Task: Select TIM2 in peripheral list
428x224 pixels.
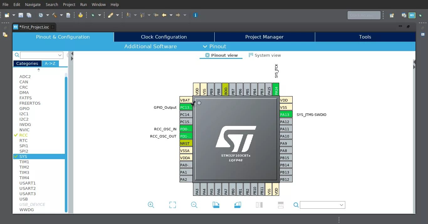Action: [x=24, y=167]
